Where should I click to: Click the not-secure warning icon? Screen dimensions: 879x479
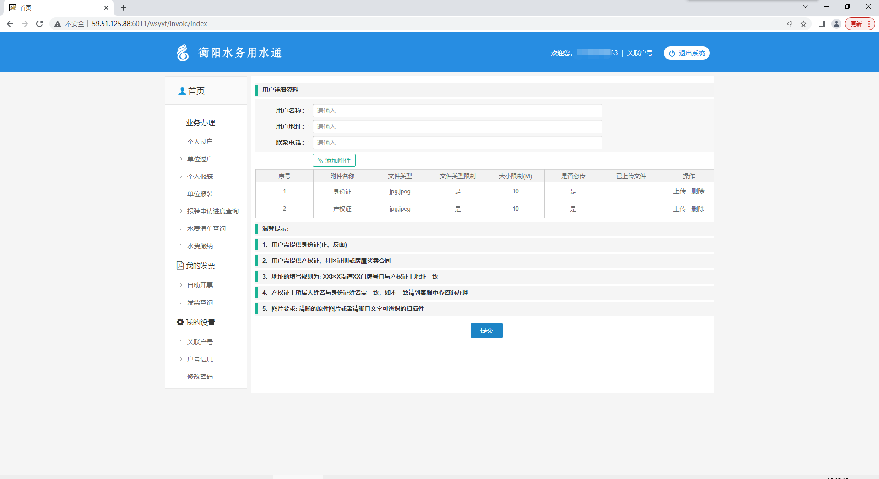[58, 24]
